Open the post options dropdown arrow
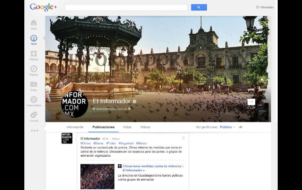302x190 pixels. (183, 138)
